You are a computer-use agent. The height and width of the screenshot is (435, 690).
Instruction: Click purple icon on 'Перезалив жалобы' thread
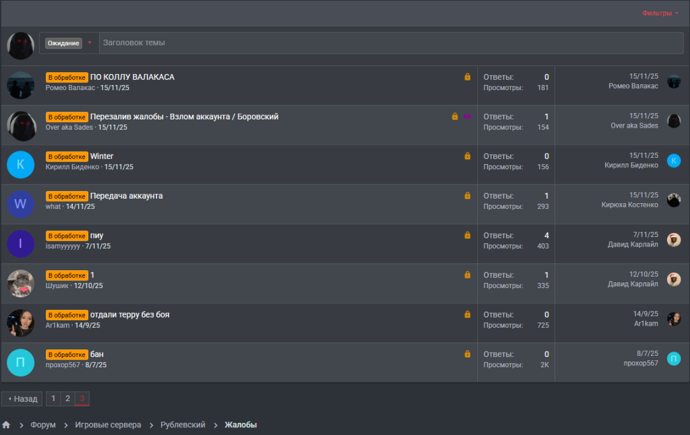pos(467,116)
